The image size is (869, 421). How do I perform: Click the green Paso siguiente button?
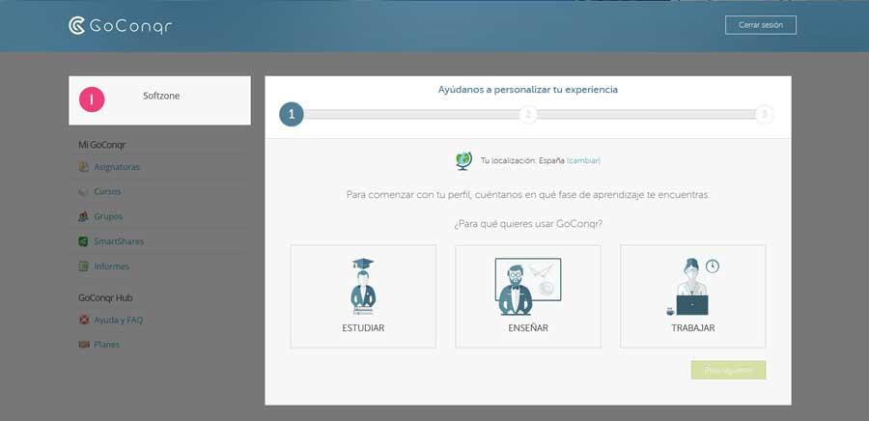[728, 370]
